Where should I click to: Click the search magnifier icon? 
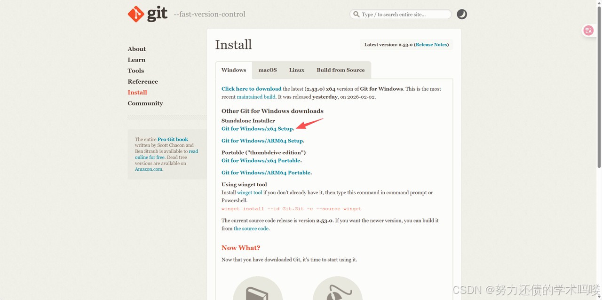point(356,15)
